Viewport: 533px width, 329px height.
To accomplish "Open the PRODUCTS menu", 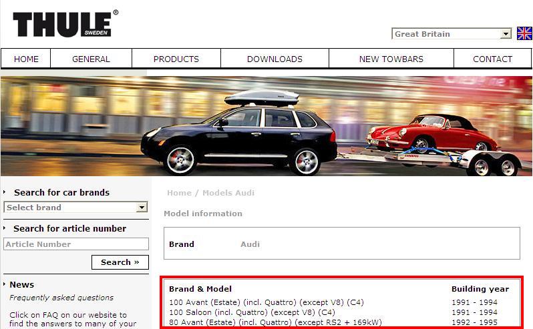I will coord(176,59).
